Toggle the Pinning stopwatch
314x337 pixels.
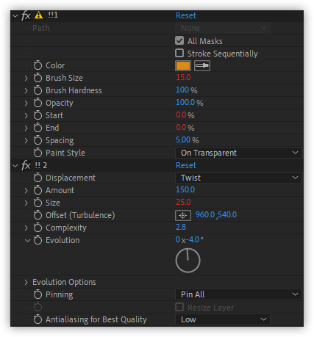(x=38, y=294)
